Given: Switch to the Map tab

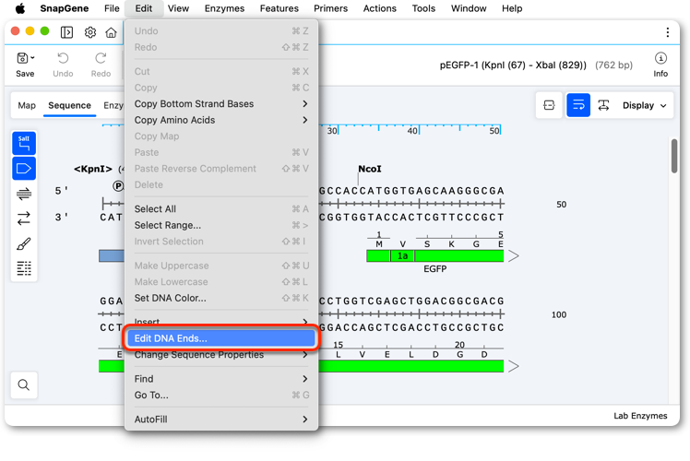Looking at the screenshot, I should (27, 106).
